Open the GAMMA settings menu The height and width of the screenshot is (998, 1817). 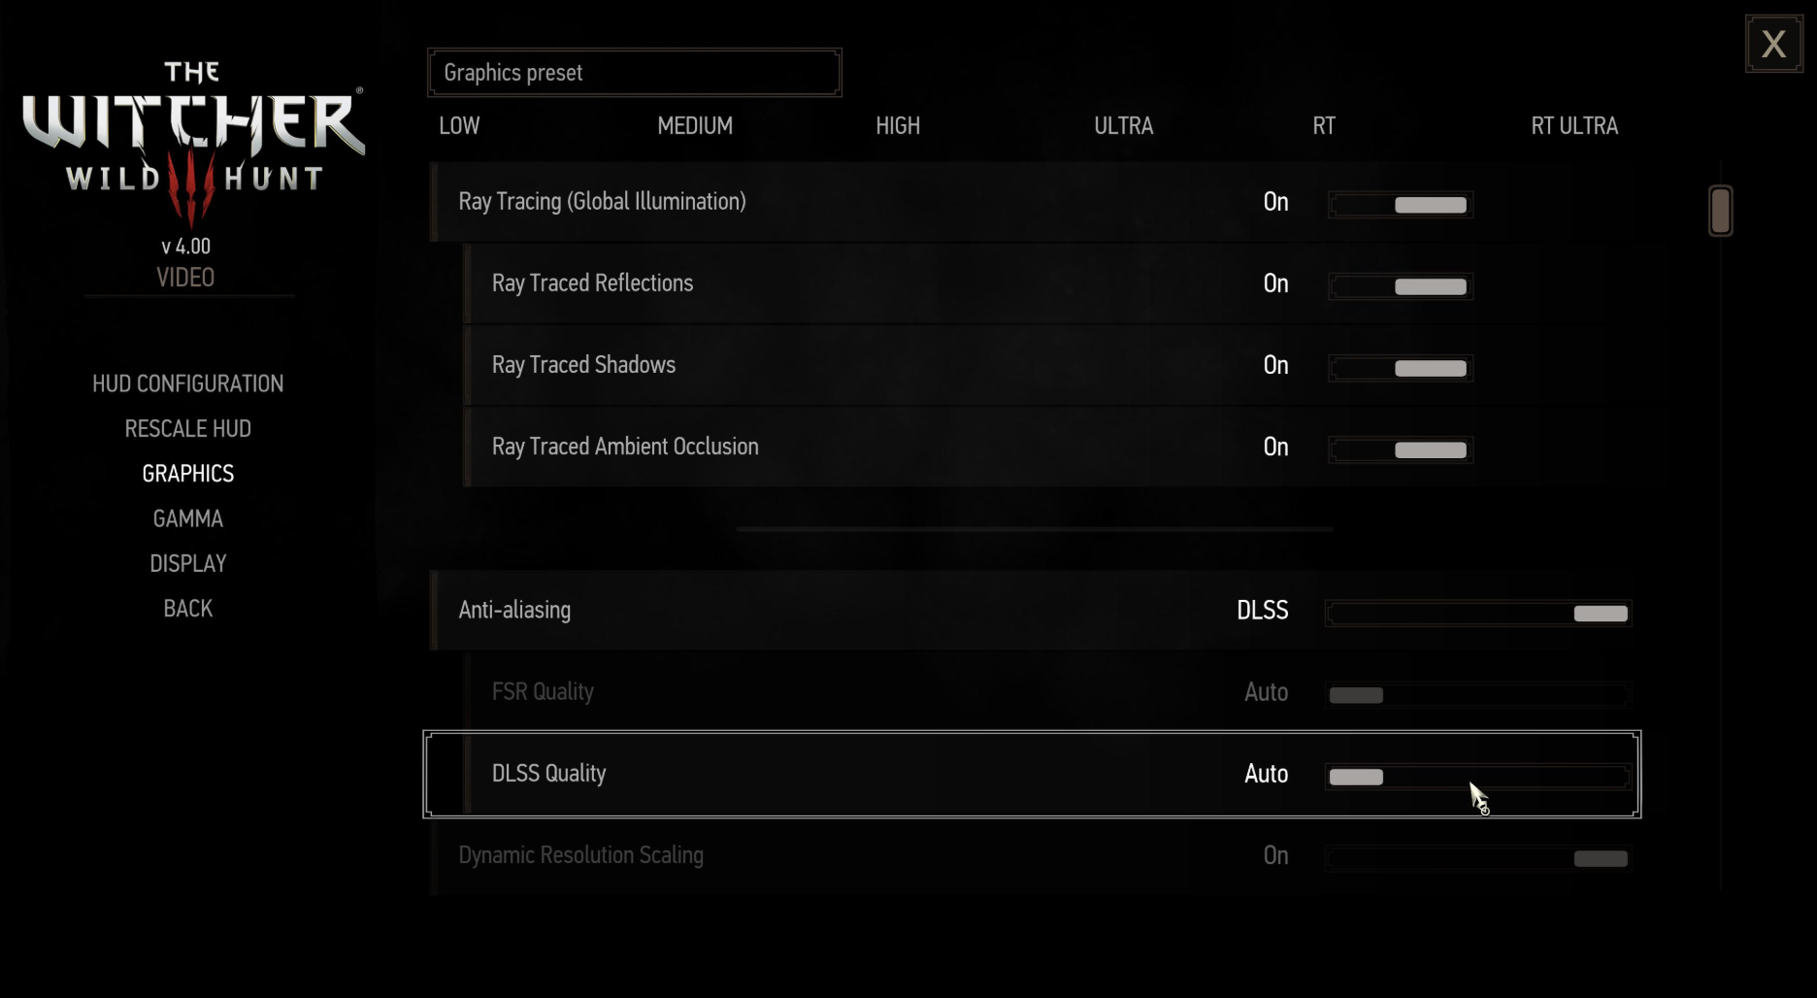click(188, 518)
